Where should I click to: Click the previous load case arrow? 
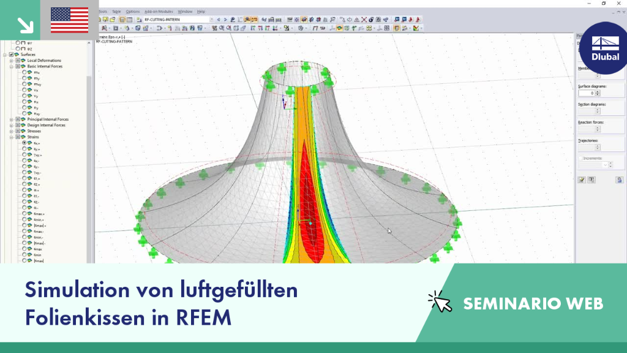click(x=219, y=20)
